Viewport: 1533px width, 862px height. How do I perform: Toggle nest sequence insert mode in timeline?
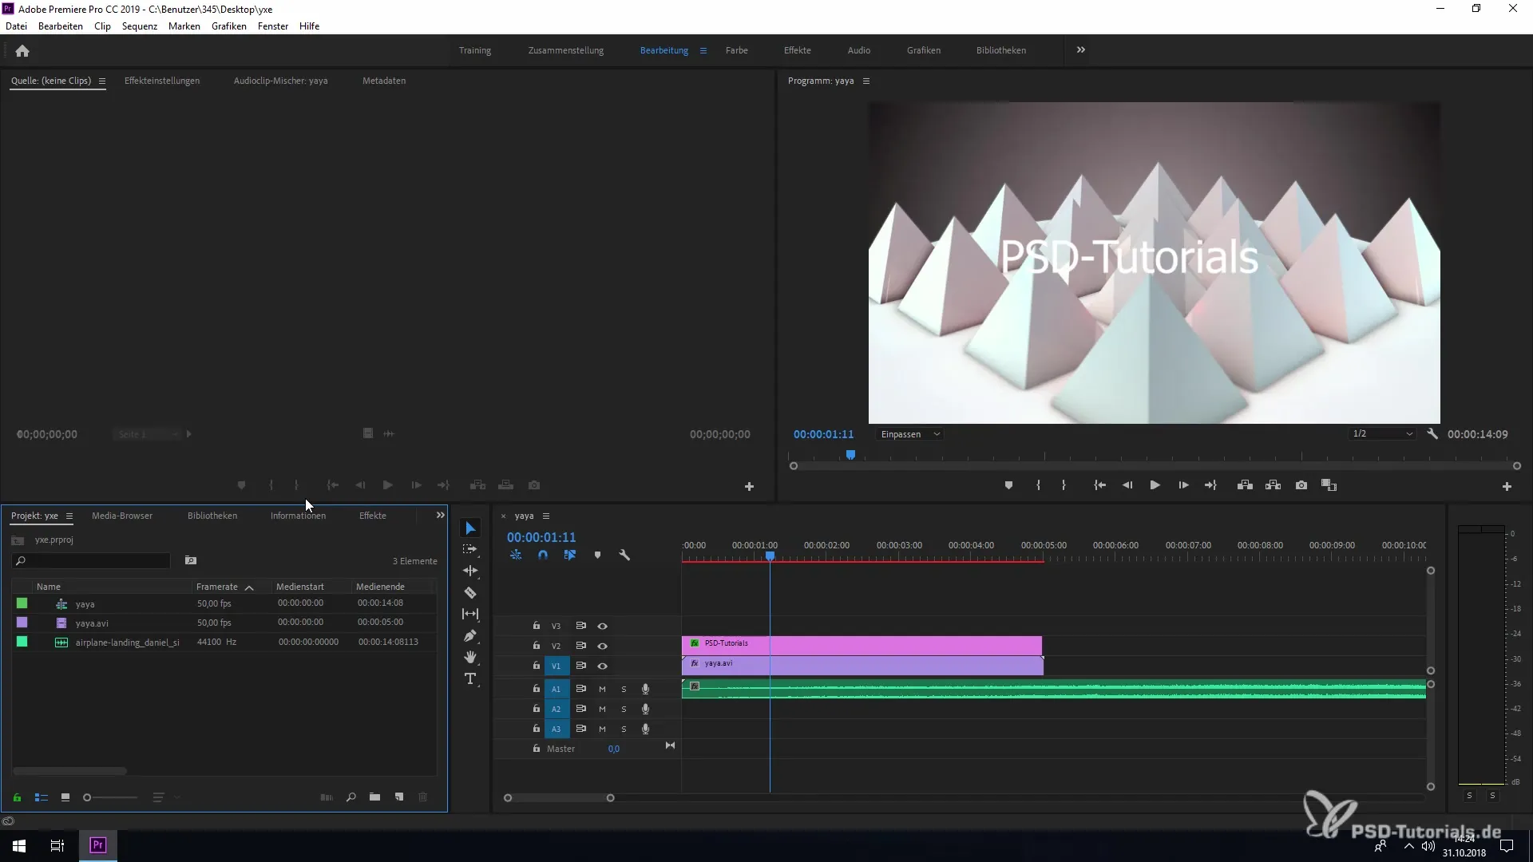516,555
